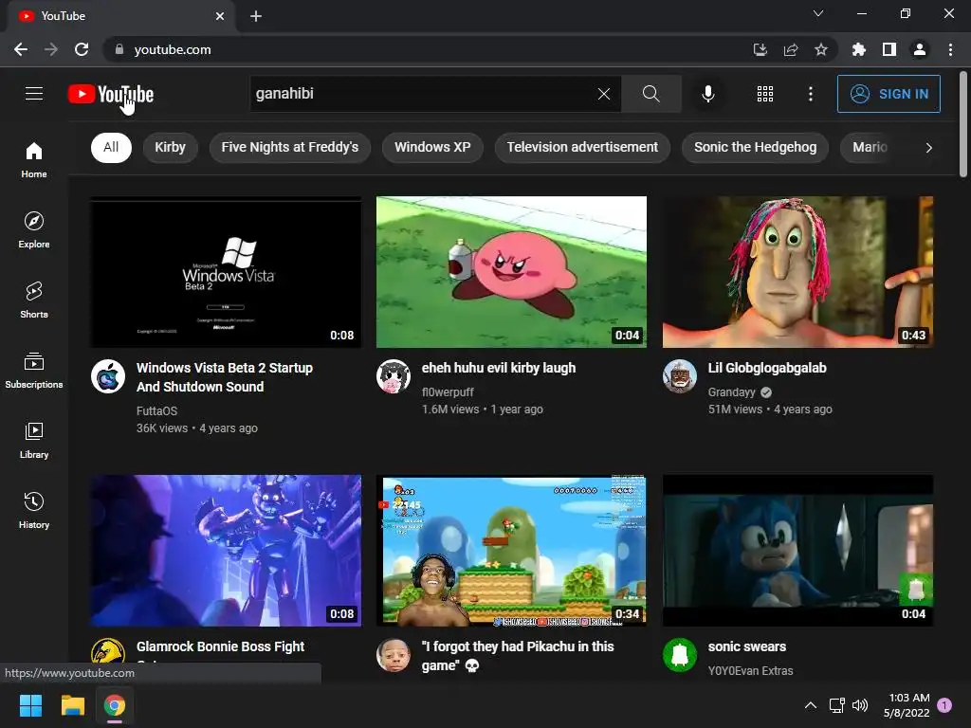Install app icon in address bar

pyautogui.click(x=760, y=49)
